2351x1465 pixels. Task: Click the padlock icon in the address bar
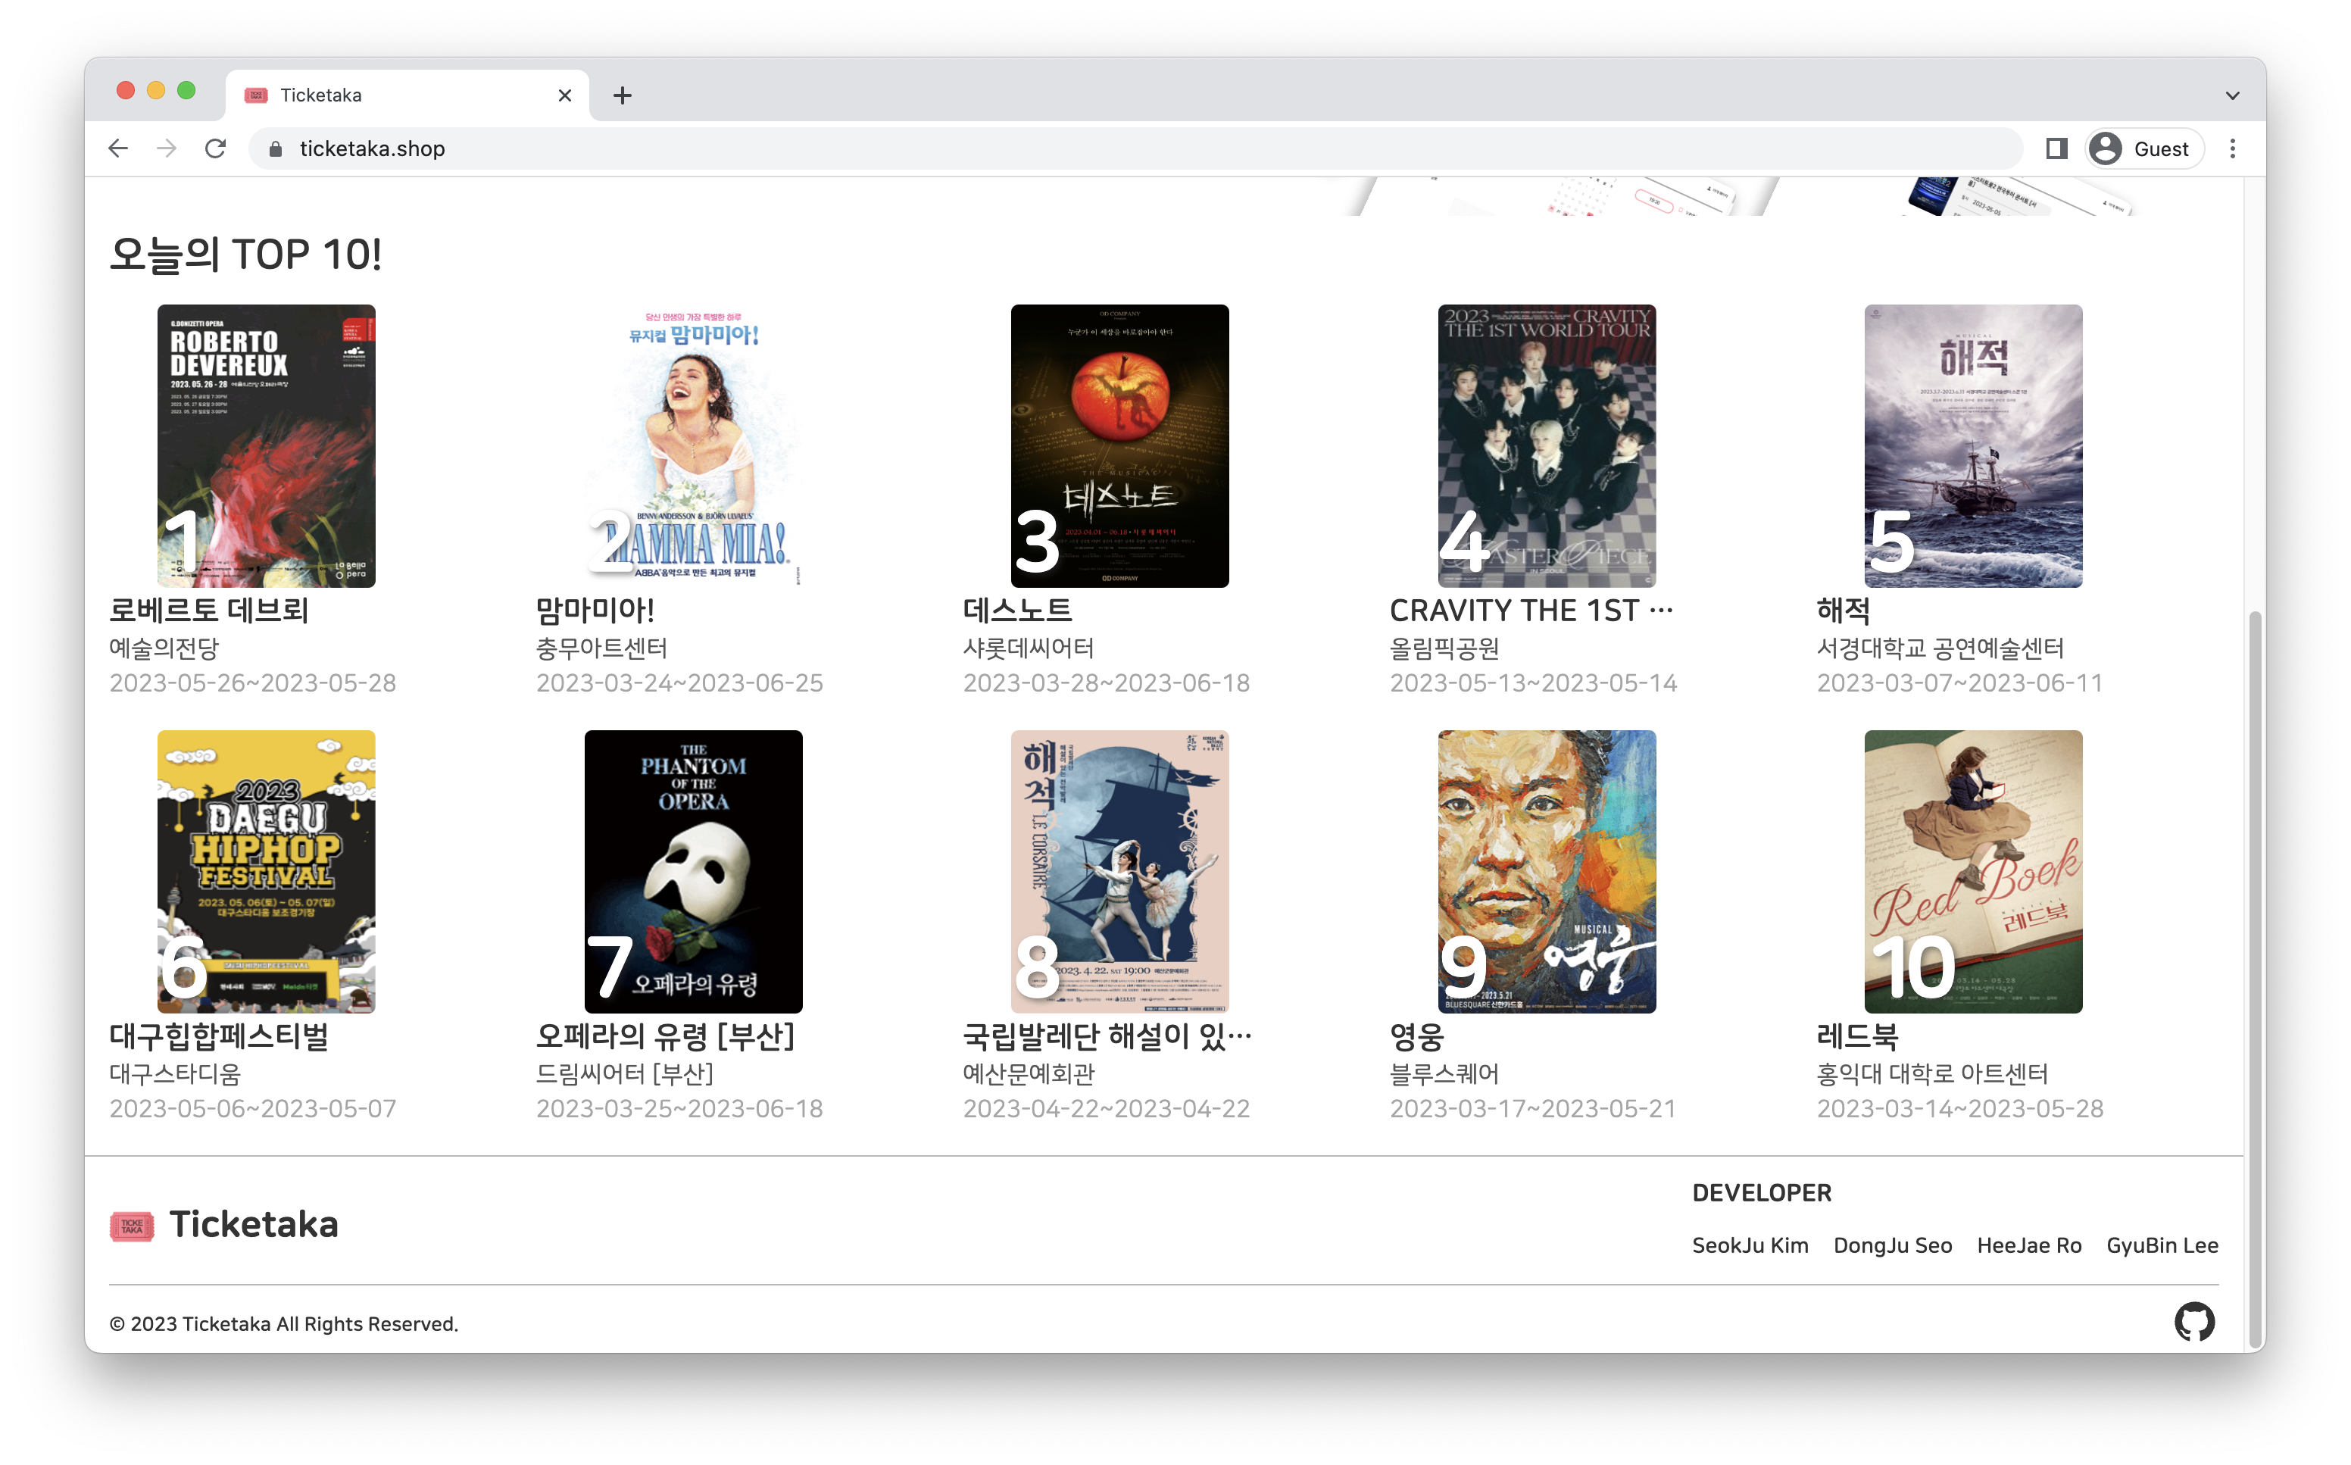coord(274,148)
